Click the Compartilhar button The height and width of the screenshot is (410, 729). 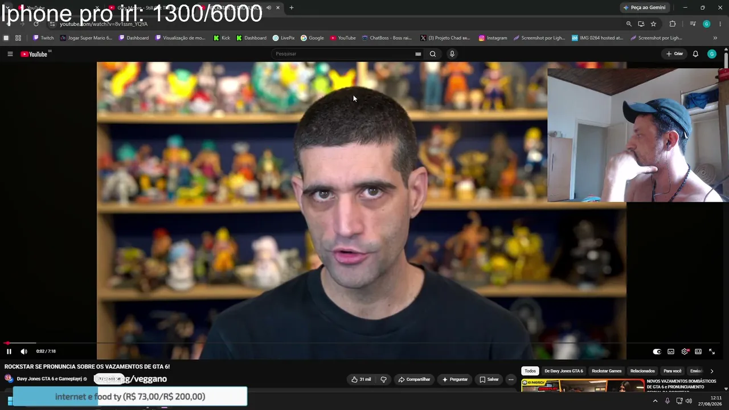(414, 379)
